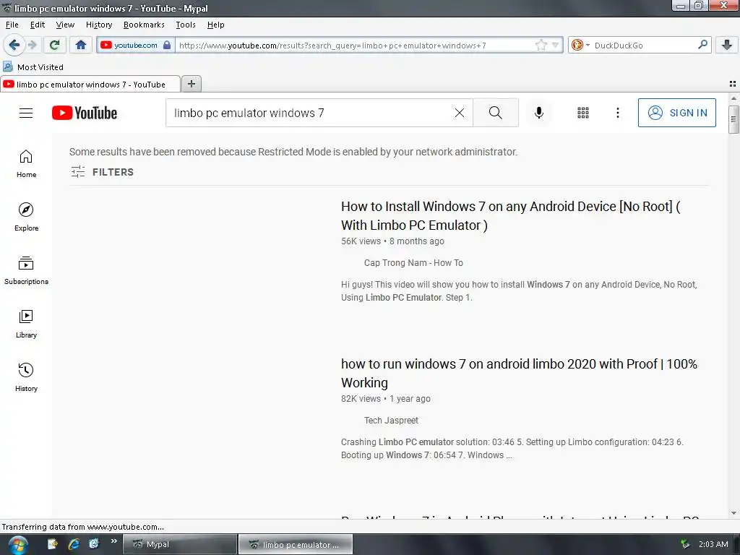The height and width of the screenshot is (555, 740).
Task: Click the description mentioning Step 1
Action: 519,291
